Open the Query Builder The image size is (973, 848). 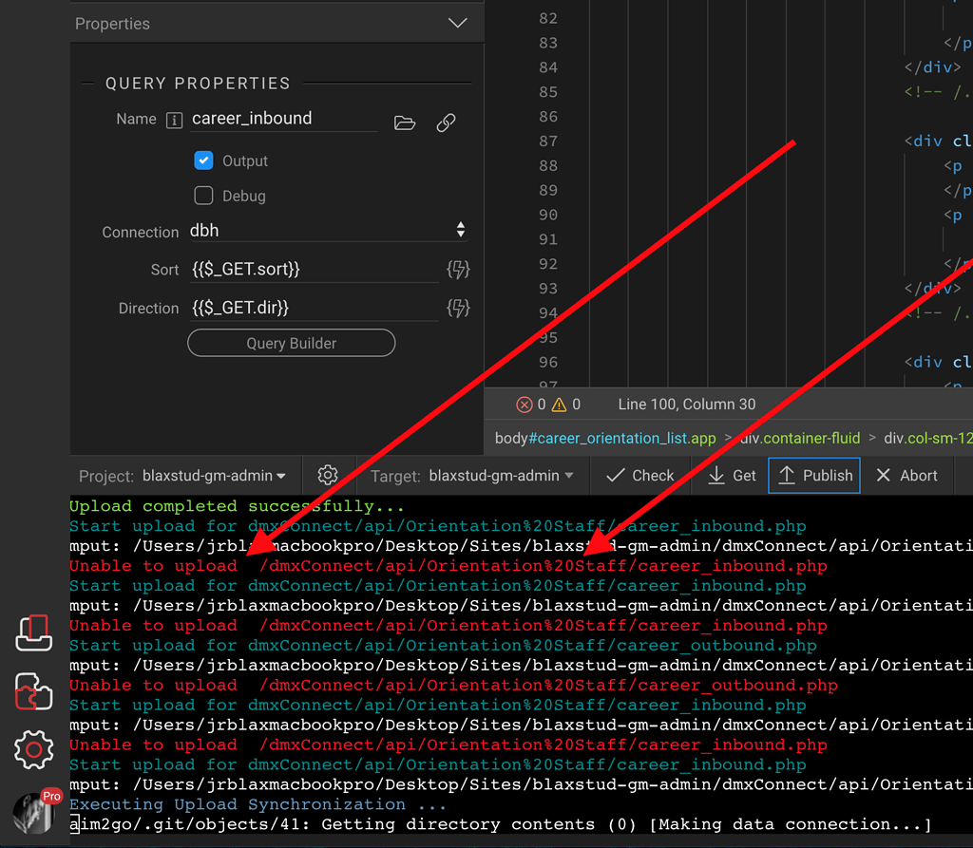tap(291, 343)
